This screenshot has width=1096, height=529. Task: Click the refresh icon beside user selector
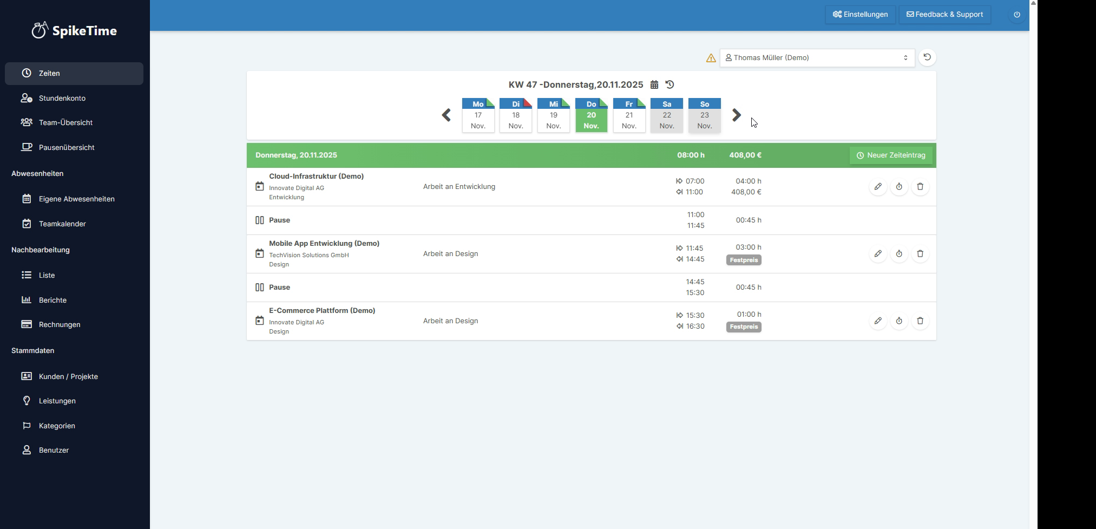927,57
